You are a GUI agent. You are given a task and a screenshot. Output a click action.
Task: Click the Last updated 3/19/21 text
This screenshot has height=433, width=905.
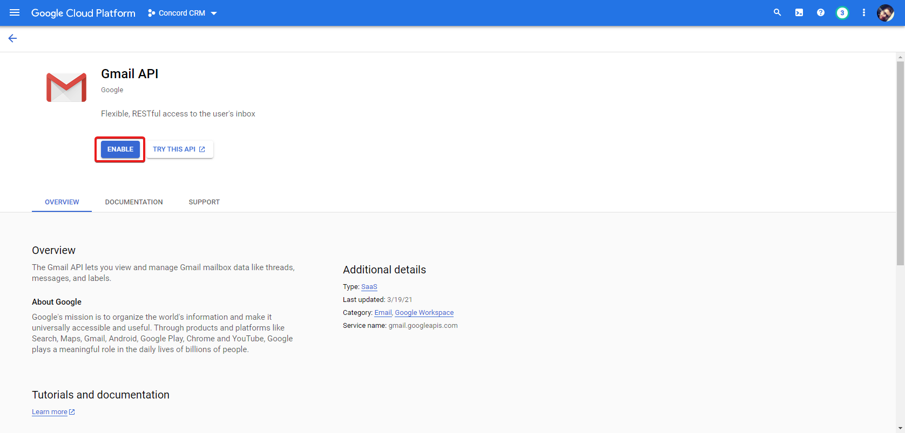tap(377, 300)
